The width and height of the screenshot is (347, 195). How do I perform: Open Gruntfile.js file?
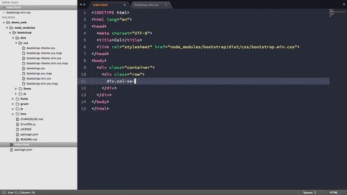coord(28,124)
